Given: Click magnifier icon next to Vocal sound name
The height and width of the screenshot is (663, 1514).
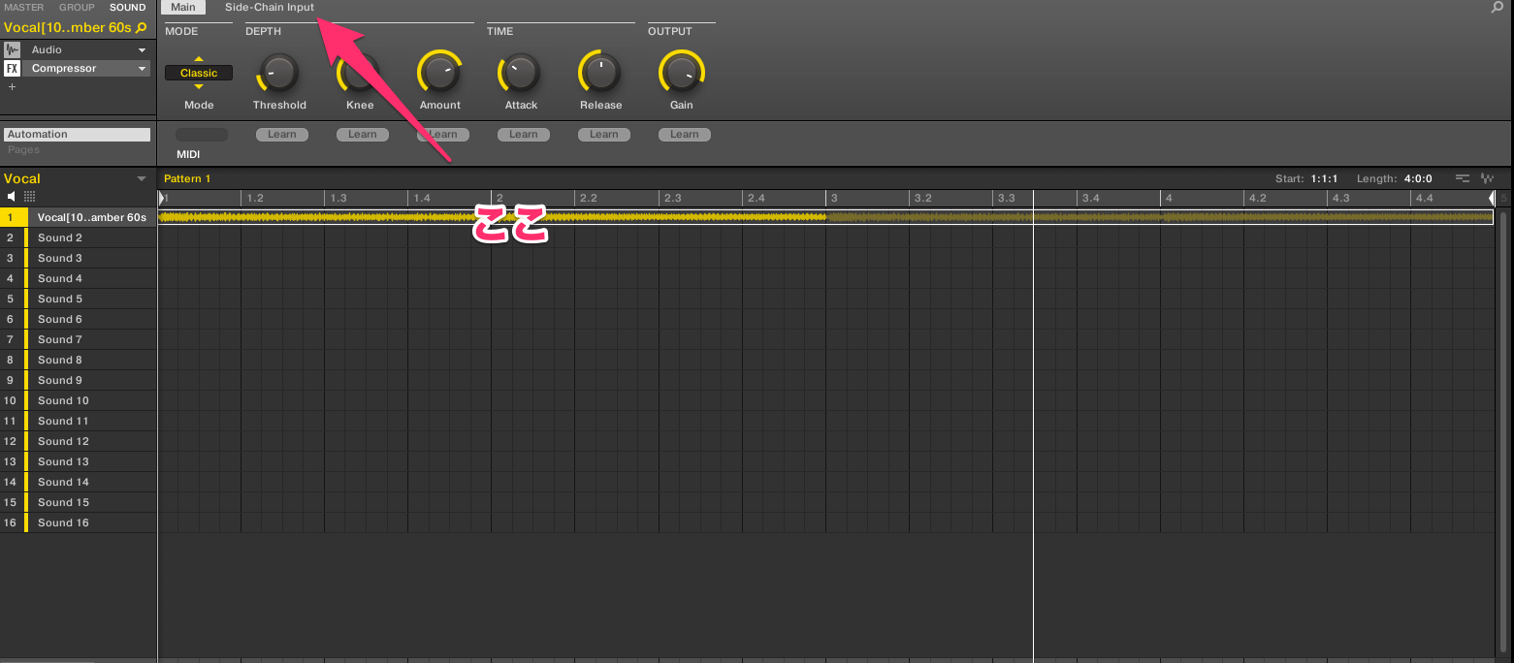Looking at the screenshot, I should click(x=142, y=28).
